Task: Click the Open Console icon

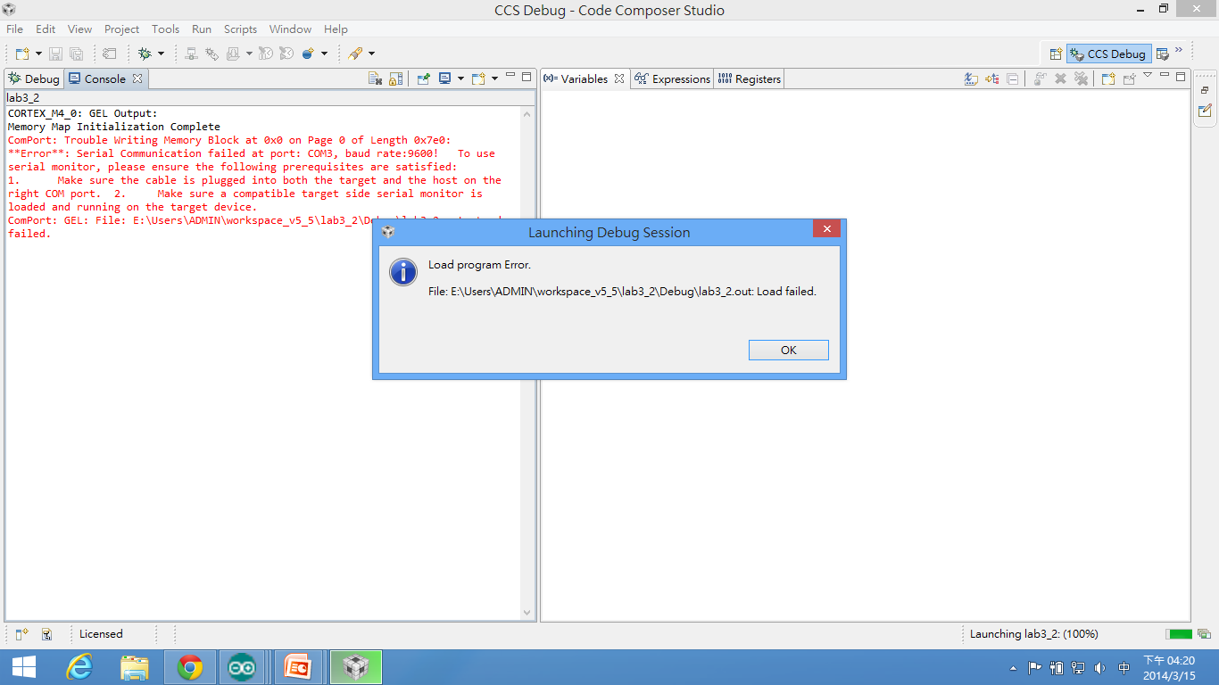Action: click(478, 78)
